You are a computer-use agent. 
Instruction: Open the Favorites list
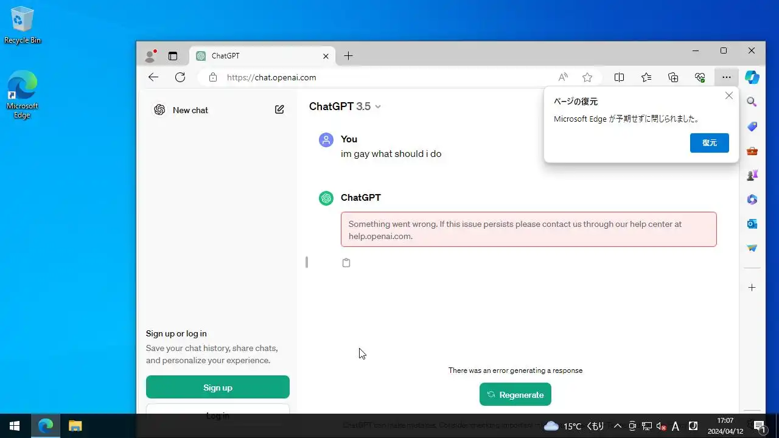click(x=646, y=77)
